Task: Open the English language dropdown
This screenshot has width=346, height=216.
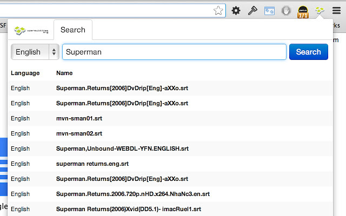Action: point(35,52)
